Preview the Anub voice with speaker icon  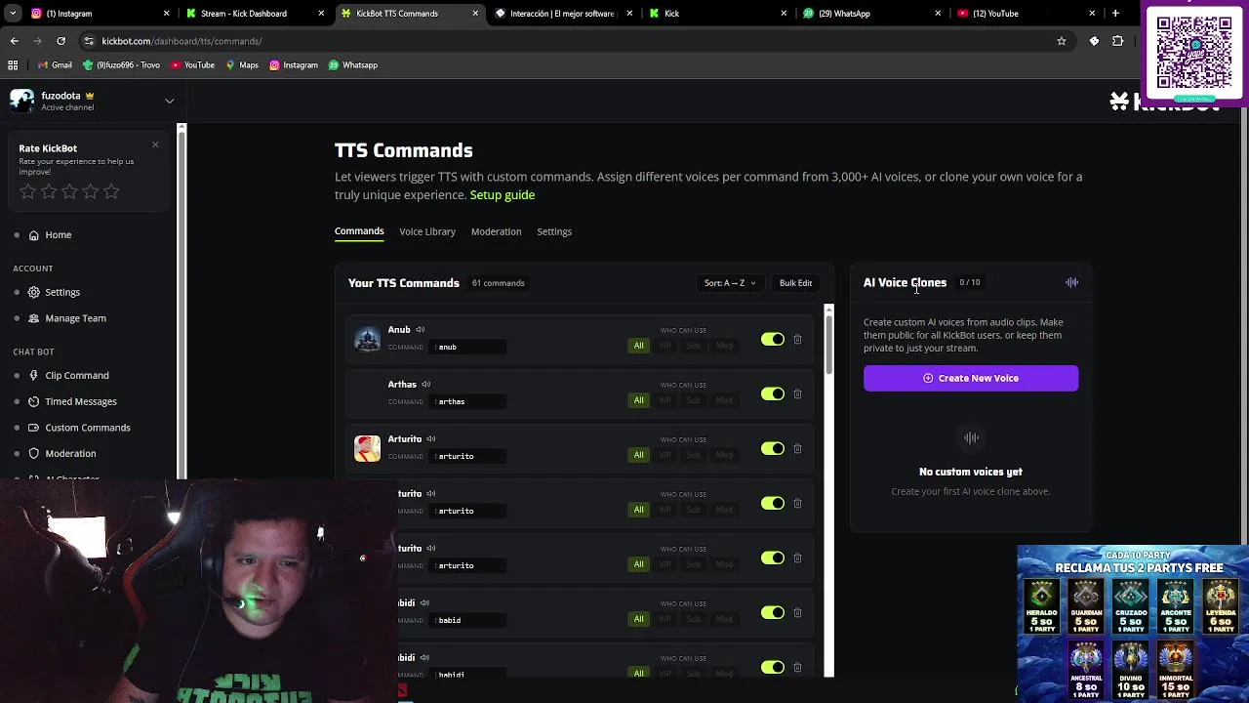[421, 330]
